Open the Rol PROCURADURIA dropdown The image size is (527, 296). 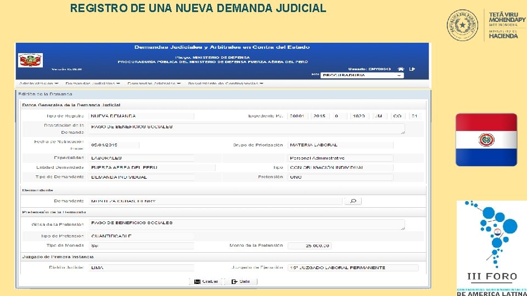(x=362, y=75)
